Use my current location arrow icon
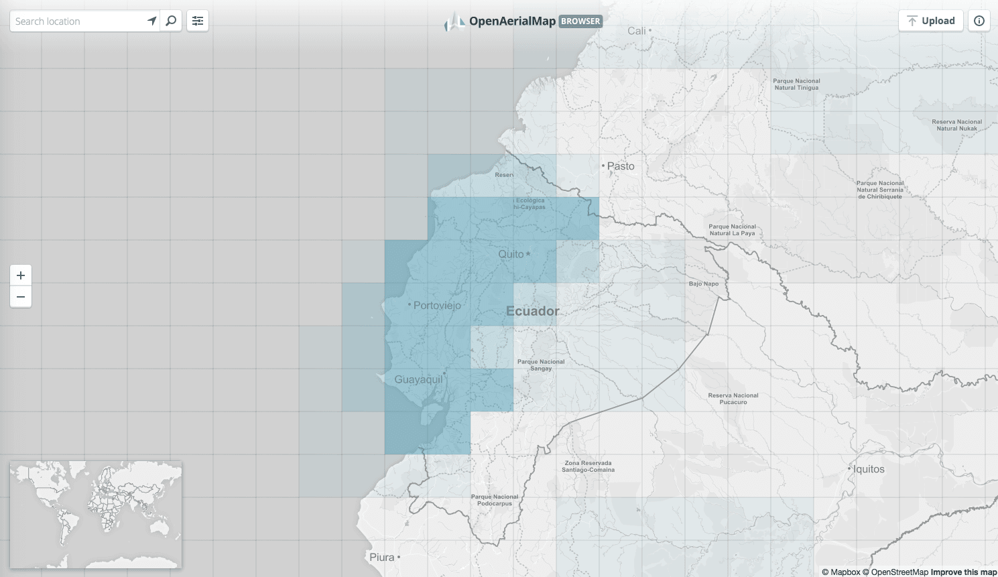Viewport: 998px width, 577px height. point(152,21)
